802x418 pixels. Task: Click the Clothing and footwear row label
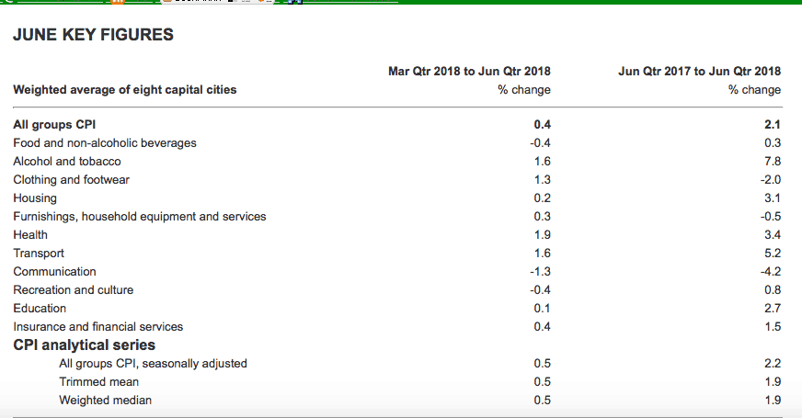pyautogui.click(x=71, y=179)
